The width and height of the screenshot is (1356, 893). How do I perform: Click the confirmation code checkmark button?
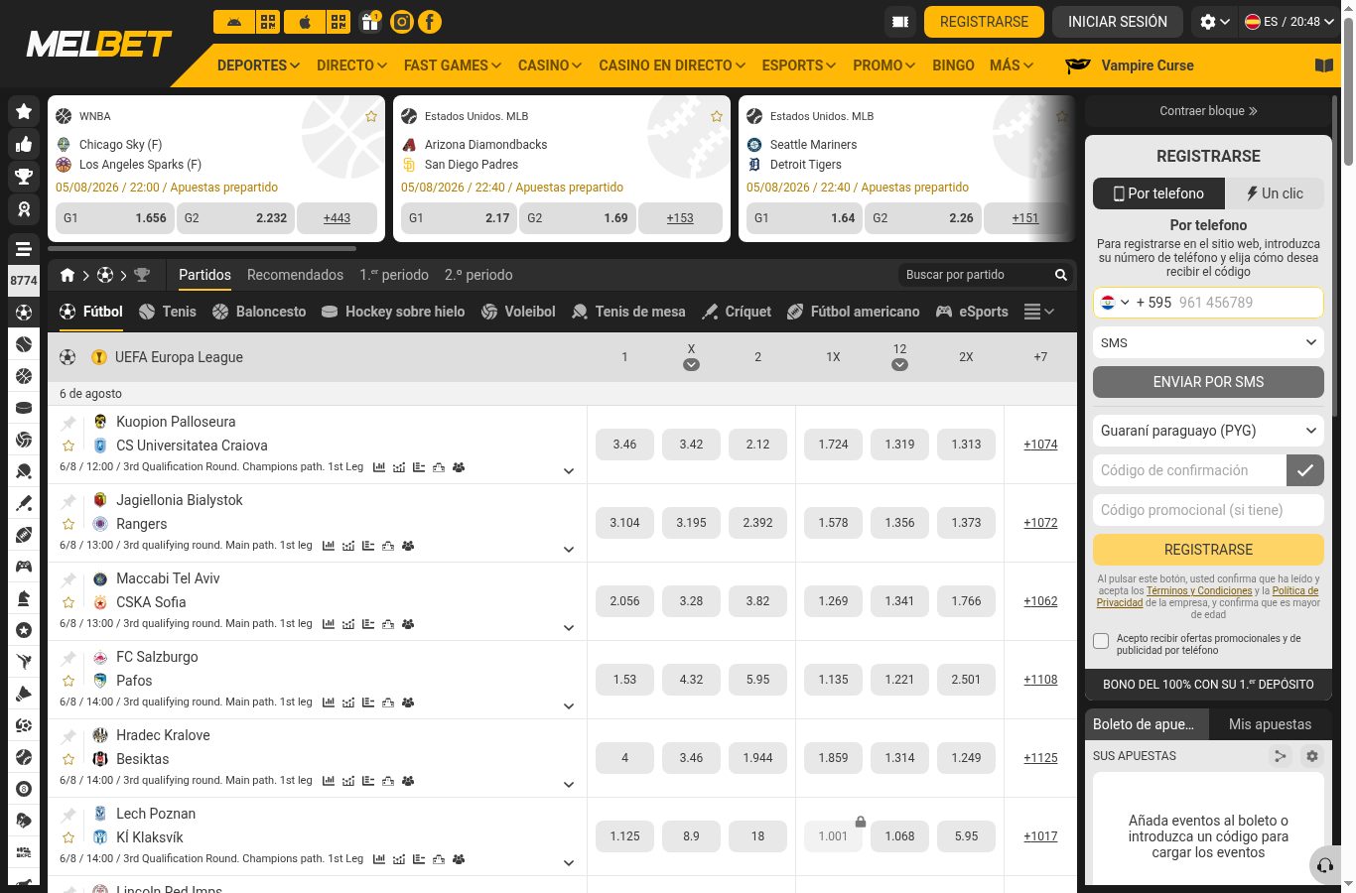(x=1305, y=470)
